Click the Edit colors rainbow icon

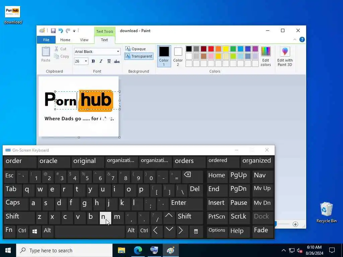266,52
